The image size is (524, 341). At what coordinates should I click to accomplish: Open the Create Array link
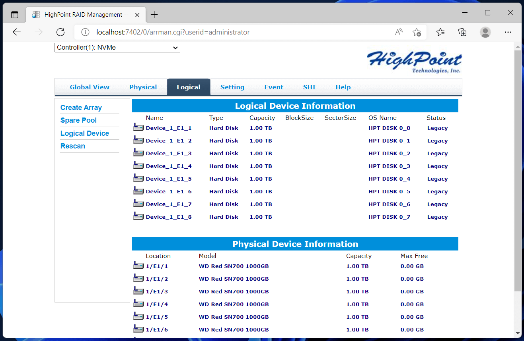click(81, 108)
